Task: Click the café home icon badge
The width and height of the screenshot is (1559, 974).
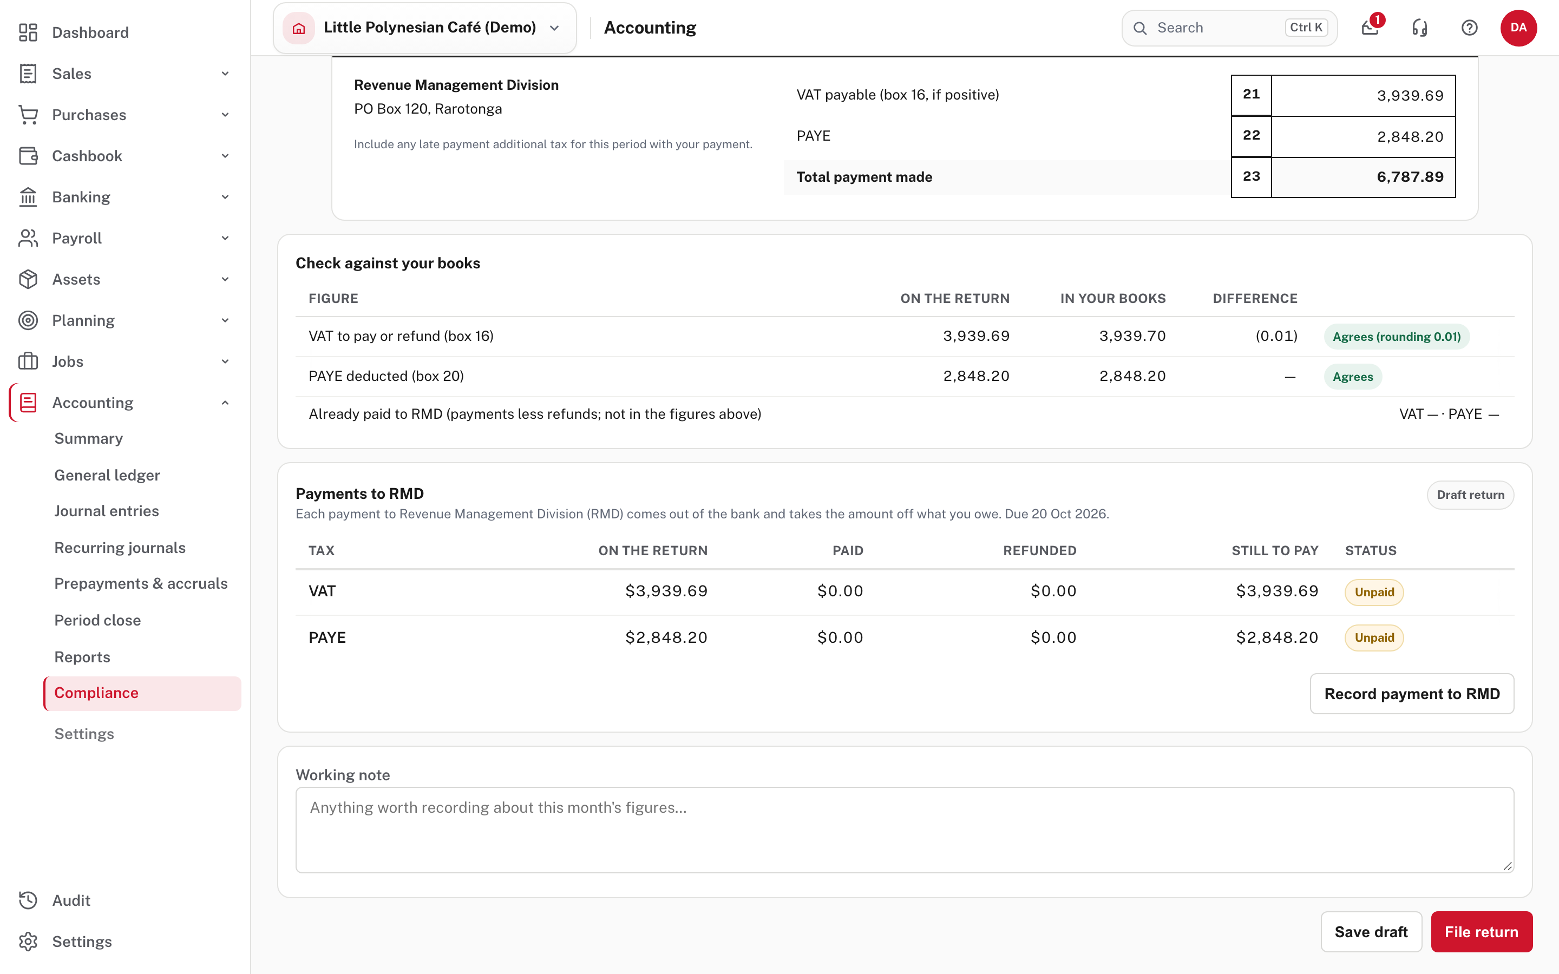Action: [299, 28]
